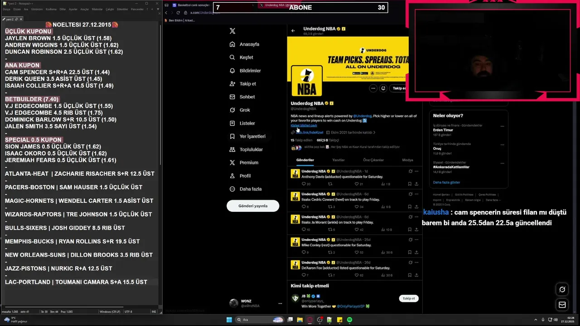Image resolution: width=580 pixels, height=326 pixels.
Task: Click Kişisel bilgileri çevir translate link
Action: [304, 125]
